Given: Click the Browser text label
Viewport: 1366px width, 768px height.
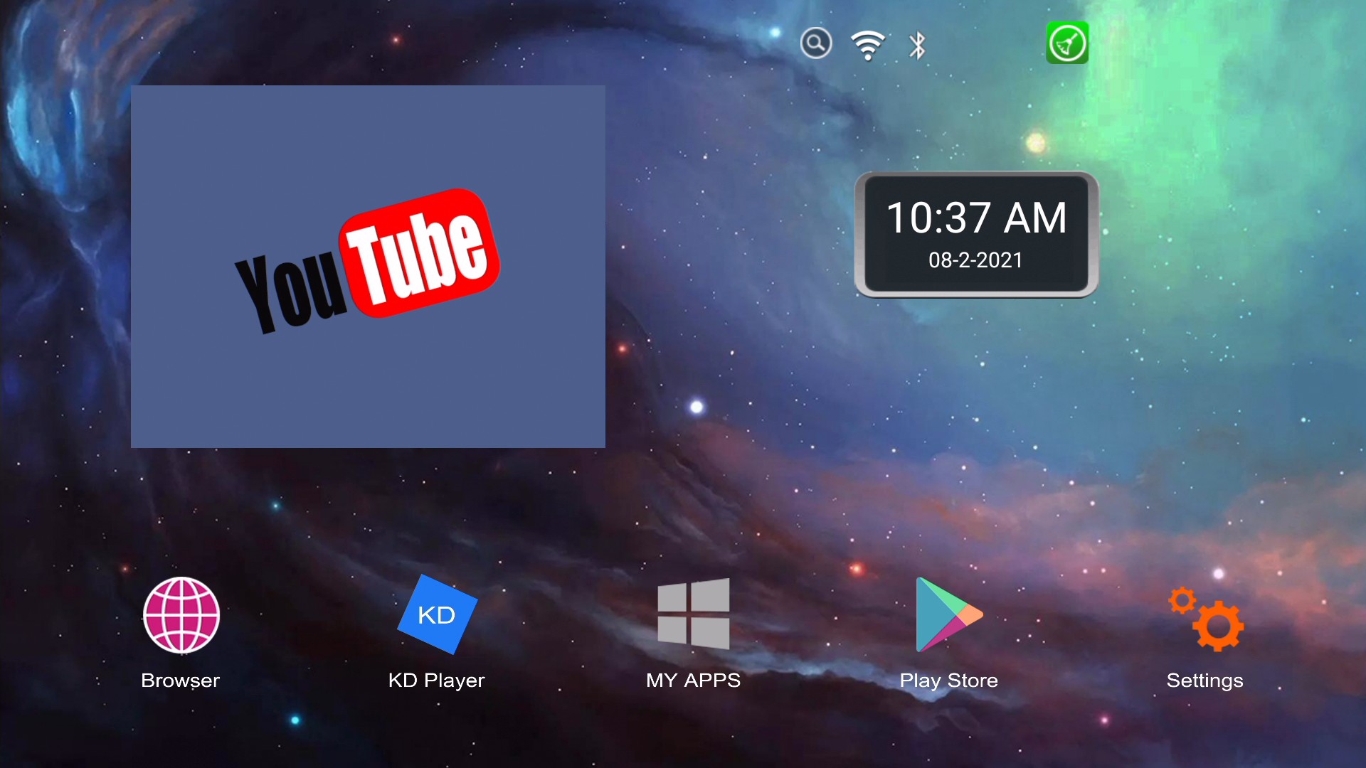Looking at the screenshot, I should click(x=181, y=681).
